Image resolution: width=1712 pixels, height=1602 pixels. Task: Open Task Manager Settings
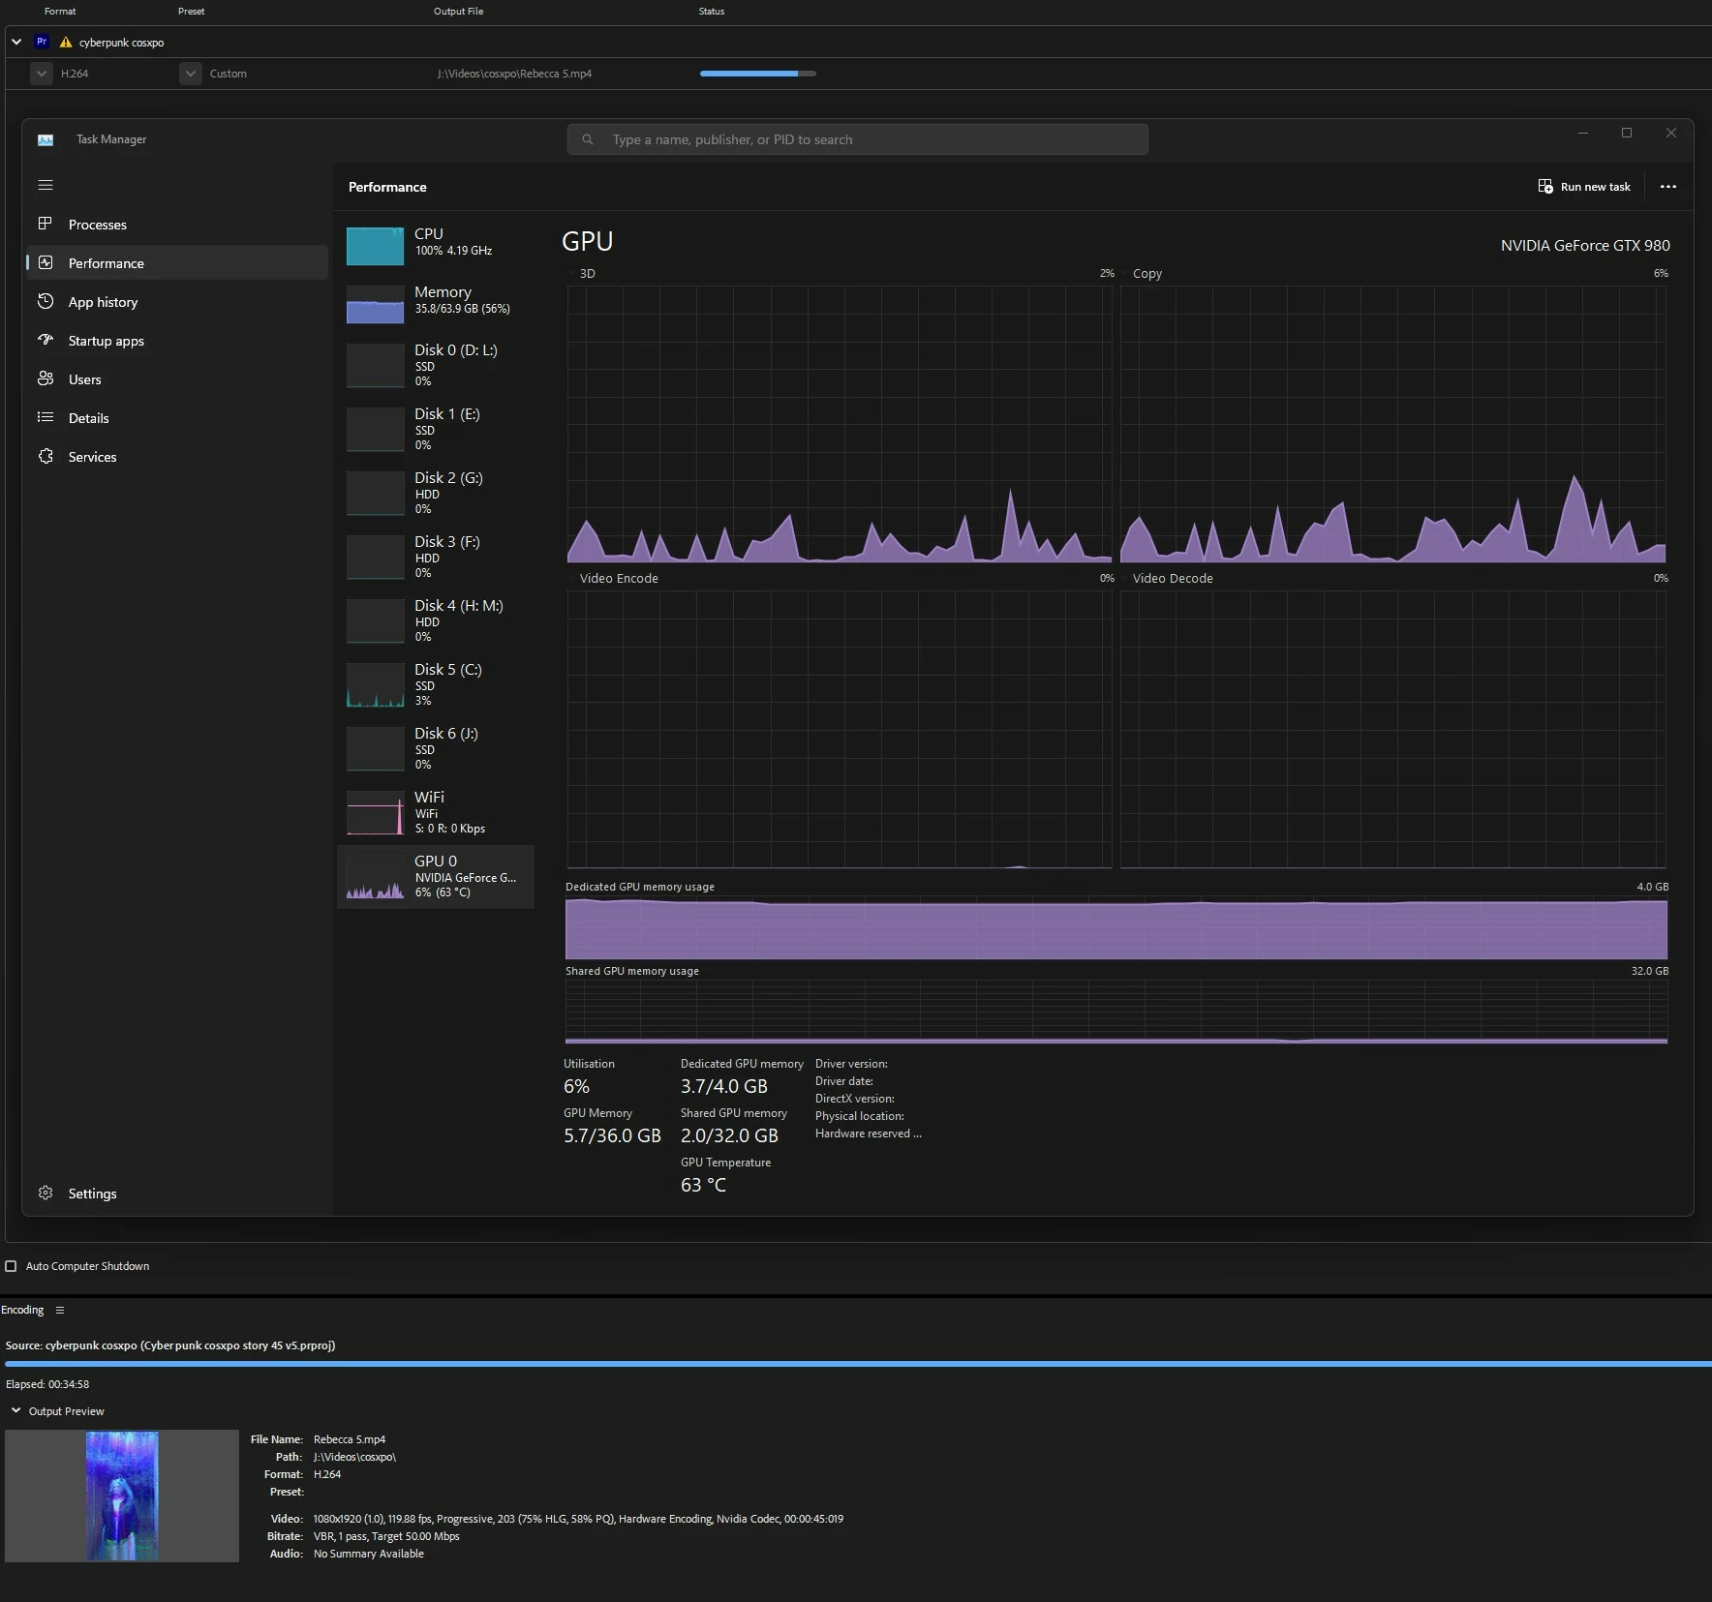177,1193
